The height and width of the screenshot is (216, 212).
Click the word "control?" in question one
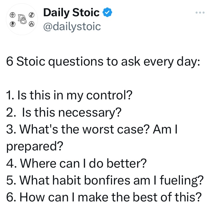coord(109,95)
